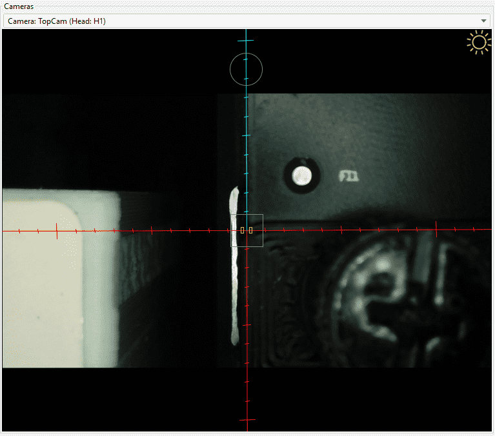Toggle the camera light sun icon
Image resolution: width=495 pixels, height=436 pixels.
pos(478,43)
